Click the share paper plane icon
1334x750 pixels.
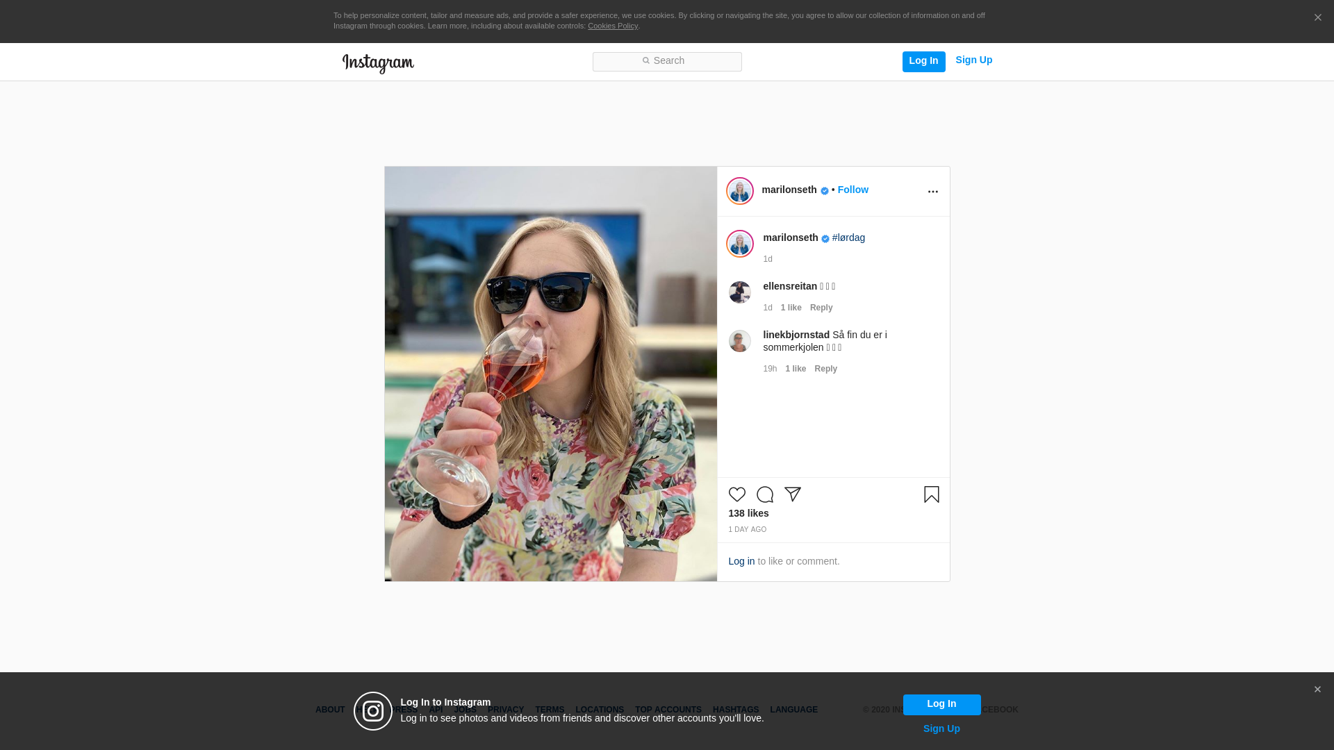click(793, 494)
